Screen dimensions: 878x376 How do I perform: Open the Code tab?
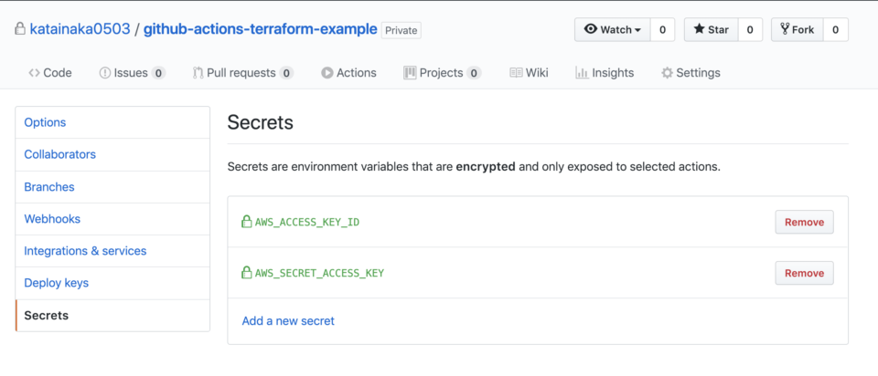(50, 73)
